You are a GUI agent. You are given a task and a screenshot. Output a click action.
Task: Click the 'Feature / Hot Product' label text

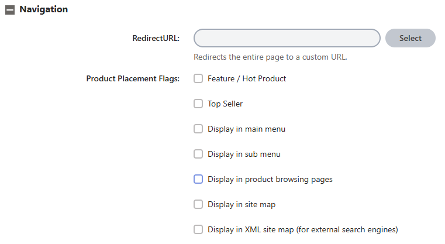[x=247, y=78]
